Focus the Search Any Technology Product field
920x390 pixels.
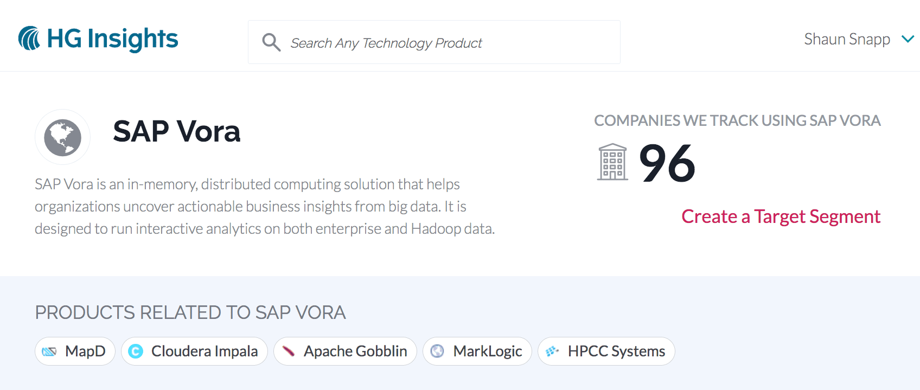[x=434, y=42]
